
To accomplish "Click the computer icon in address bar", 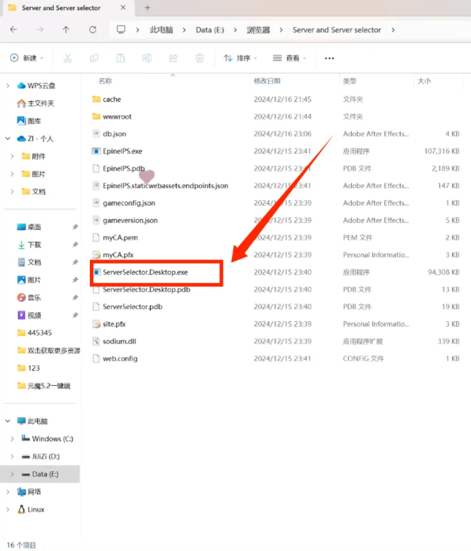I will point(121,29).
